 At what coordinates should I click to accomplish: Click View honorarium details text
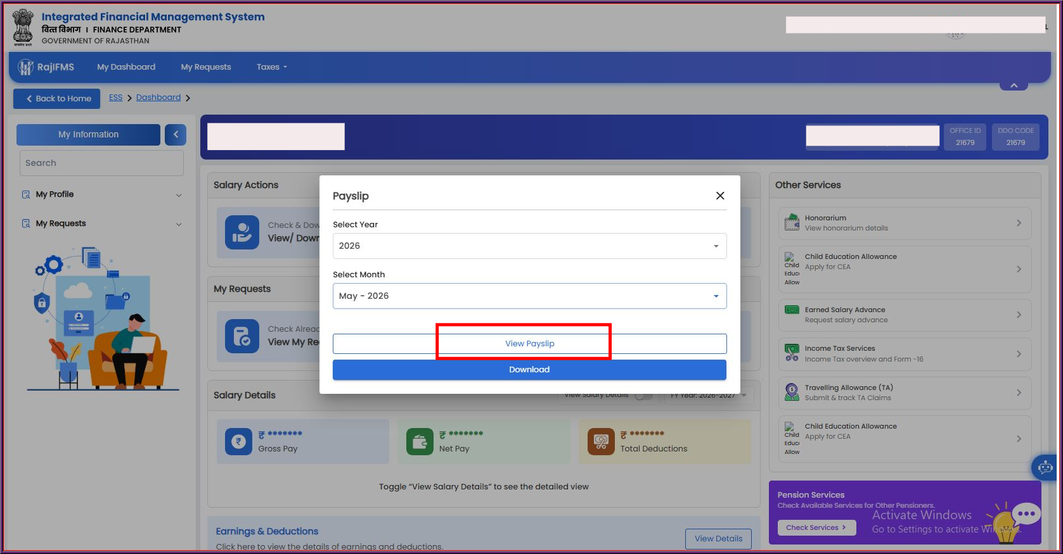pyautogui.click(x=846, y=229)
